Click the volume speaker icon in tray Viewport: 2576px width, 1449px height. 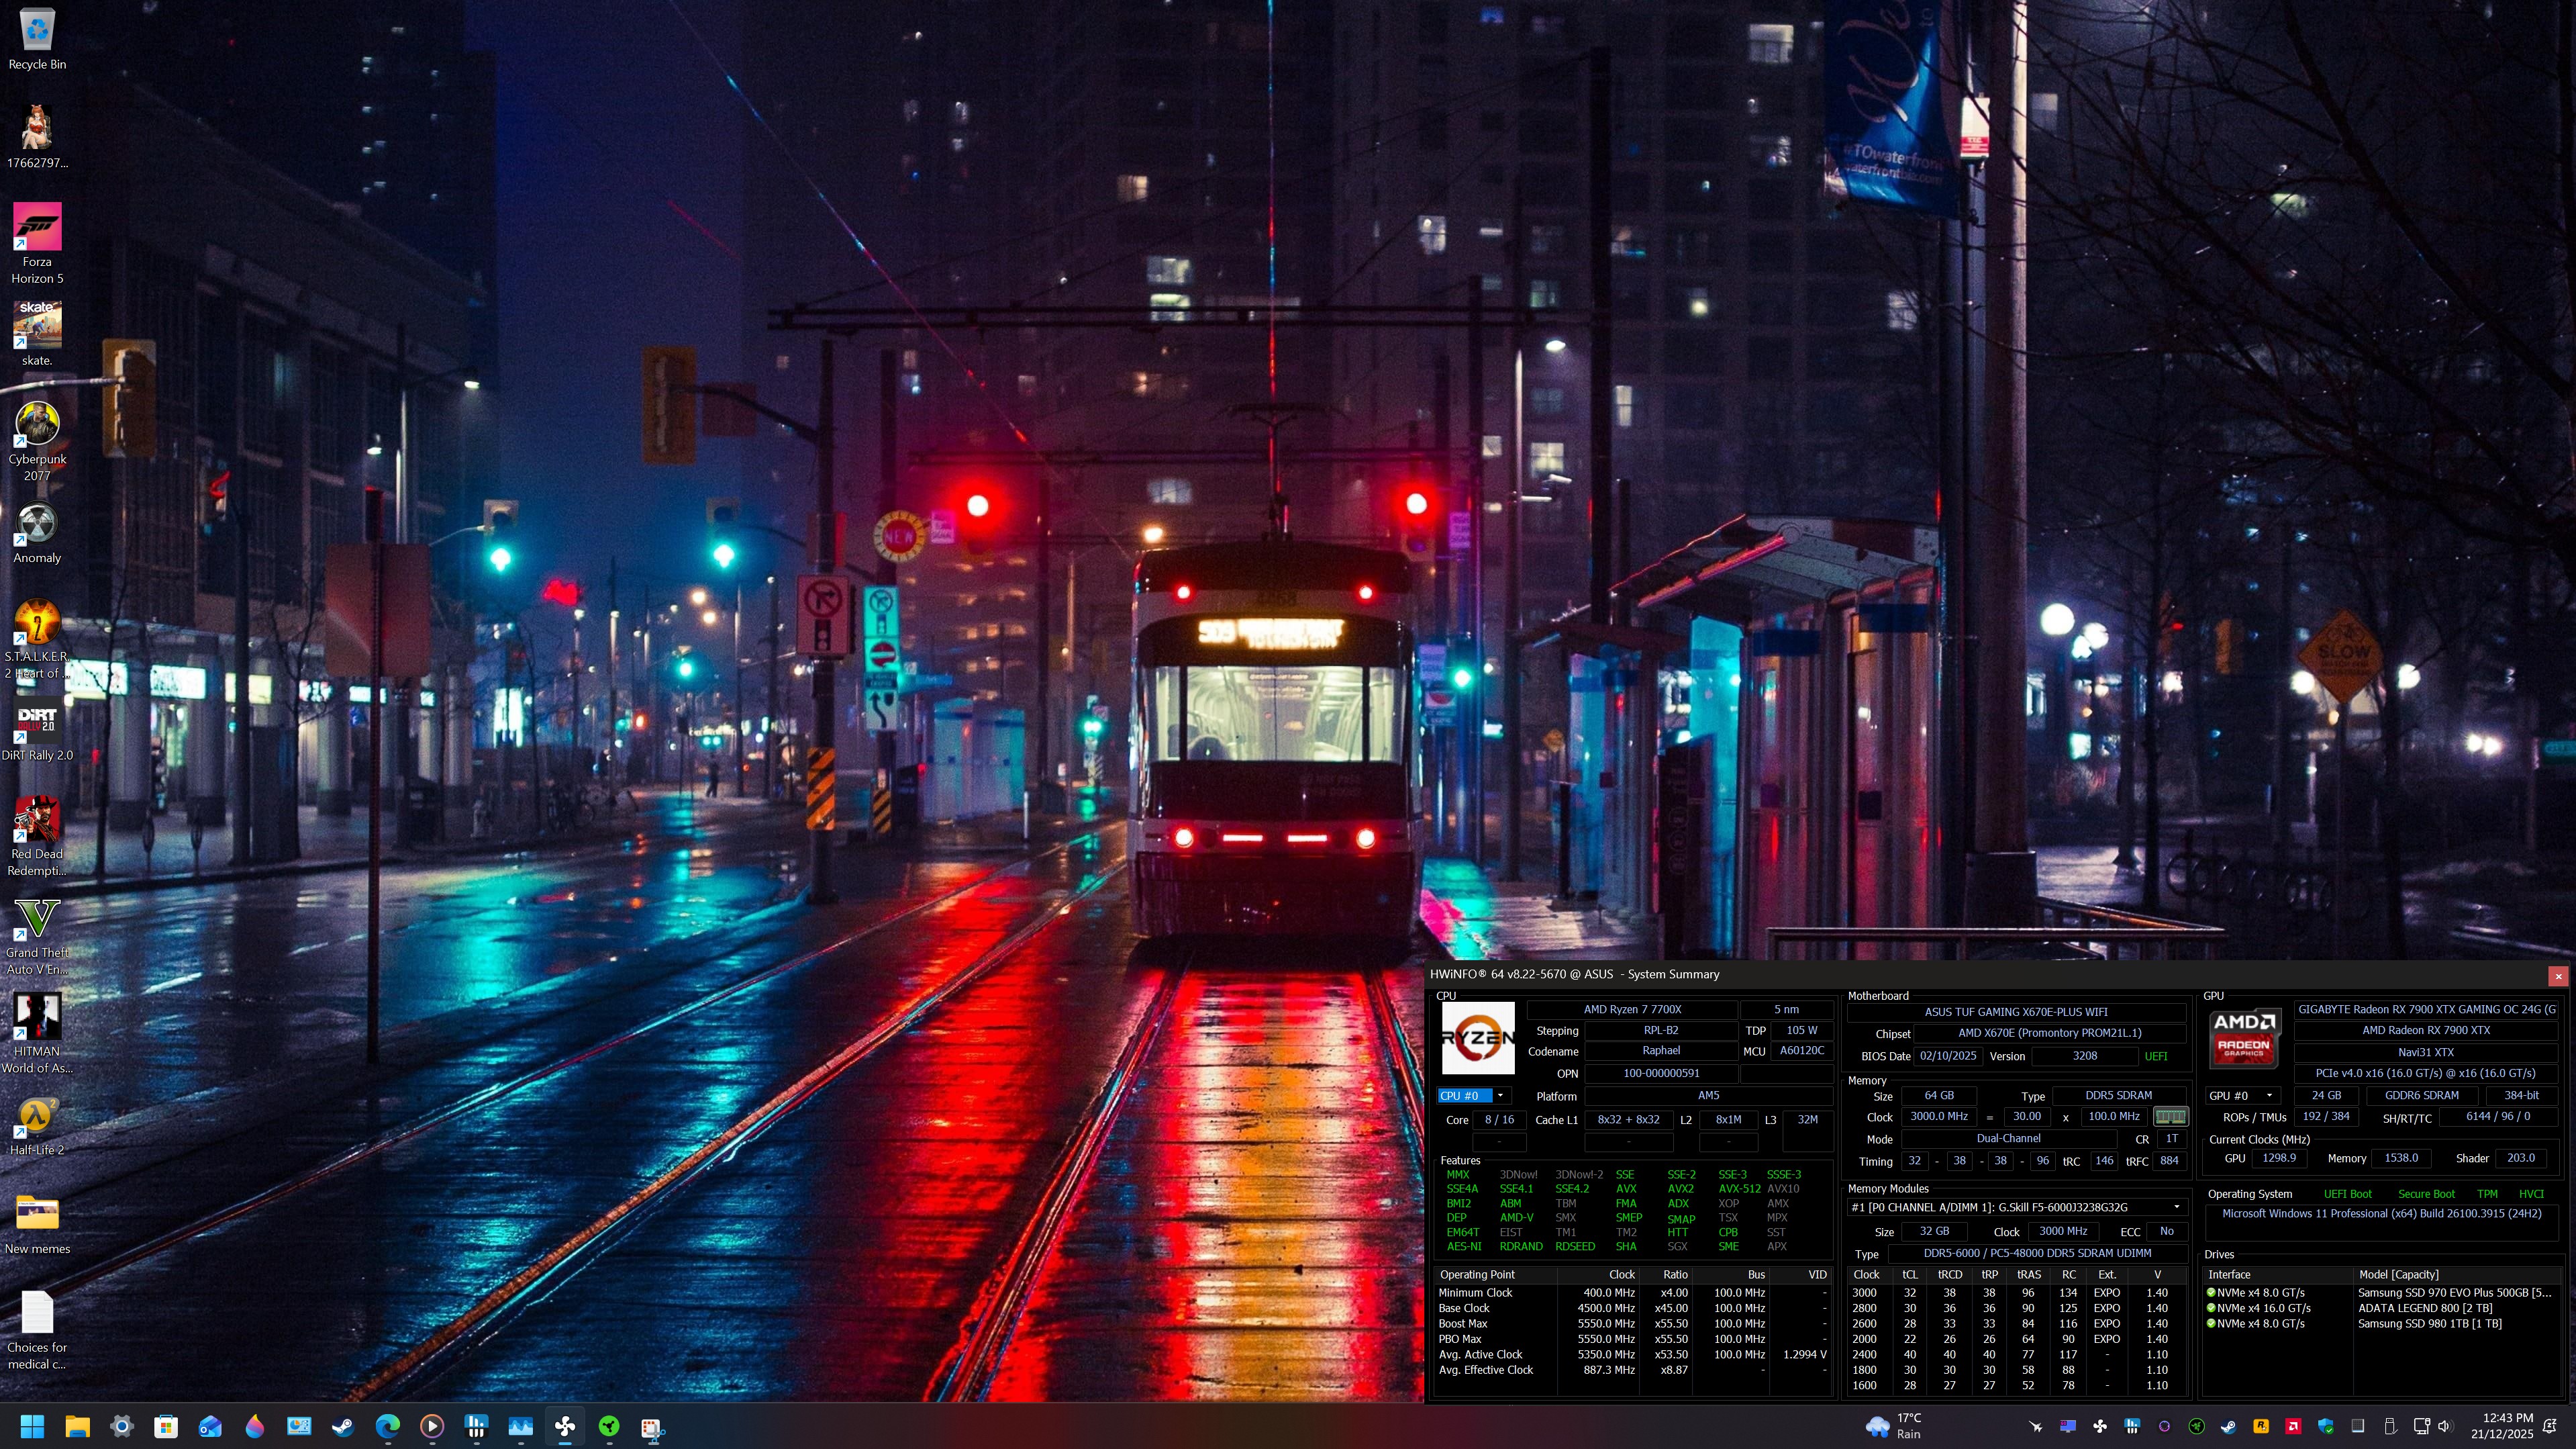(x=2444, y=1427)
